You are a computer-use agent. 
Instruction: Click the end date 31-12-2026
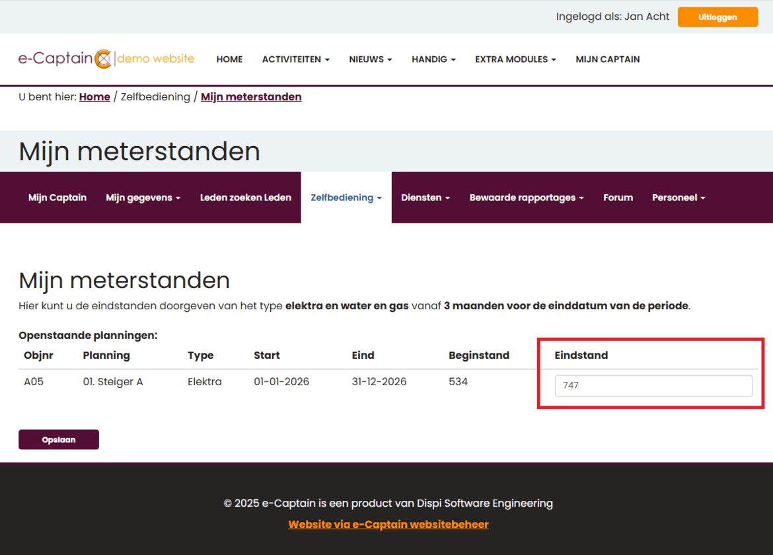click(379, 381)
